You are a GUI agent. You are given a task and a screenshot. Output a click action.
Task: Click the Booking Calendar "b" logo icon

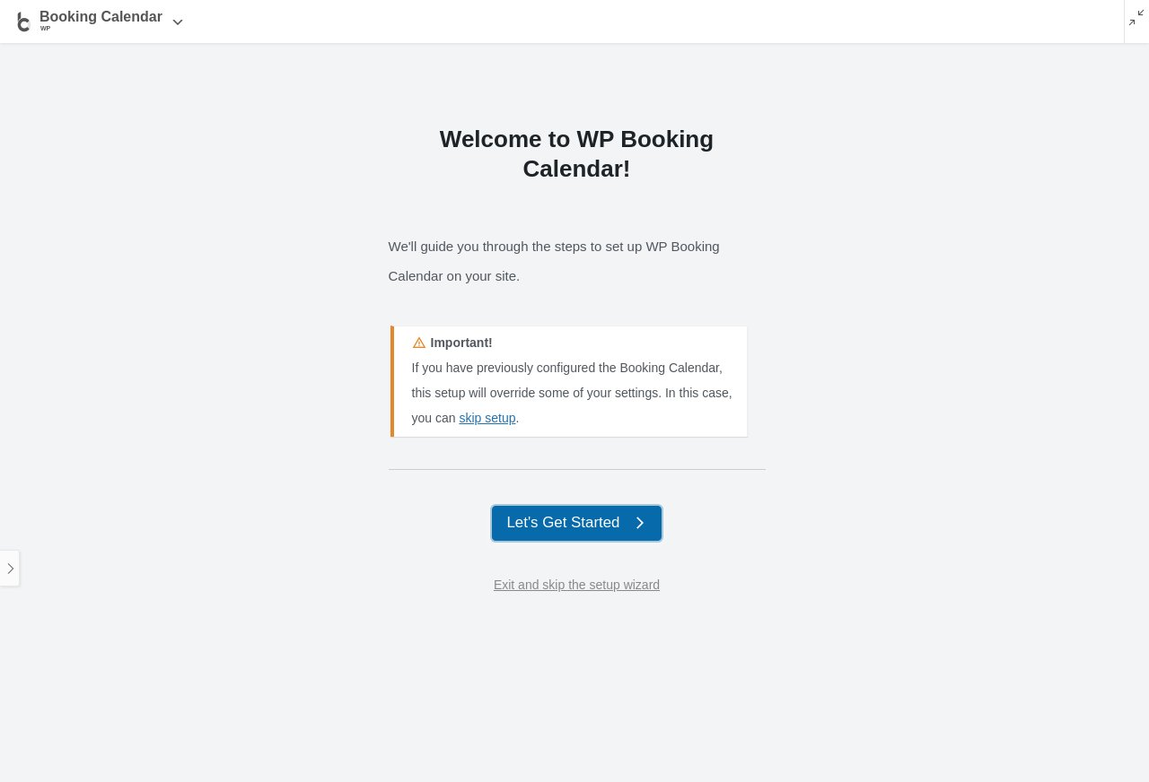click(23, 22)
